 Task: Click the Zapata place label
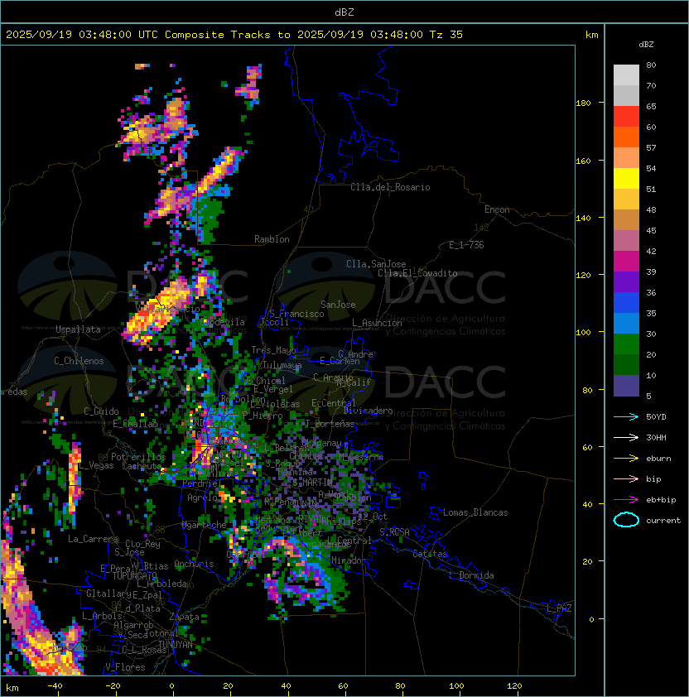click(184, 617)
